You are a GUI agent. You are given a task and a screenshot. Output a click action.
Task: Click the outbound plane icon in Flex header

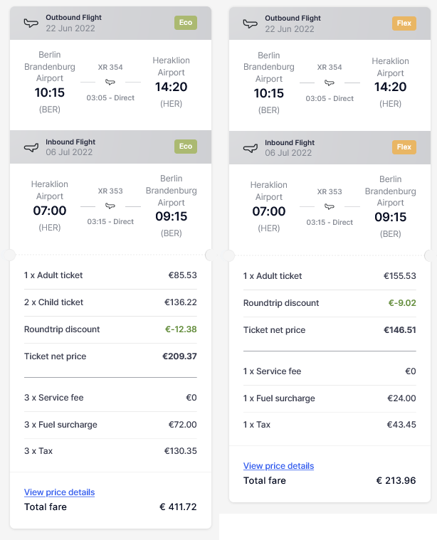tap(251, 23)
